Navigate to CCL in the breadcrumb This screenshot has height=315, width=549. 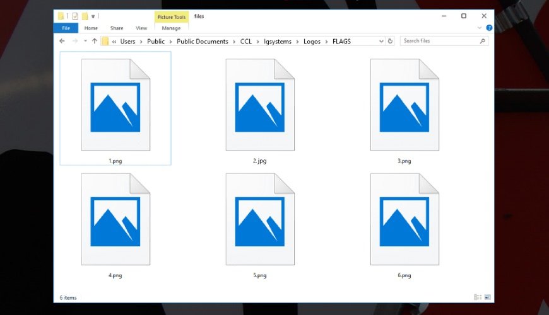click(x=246, y=41)
